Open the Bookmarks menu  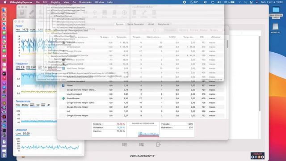click(x=85, y=2)
